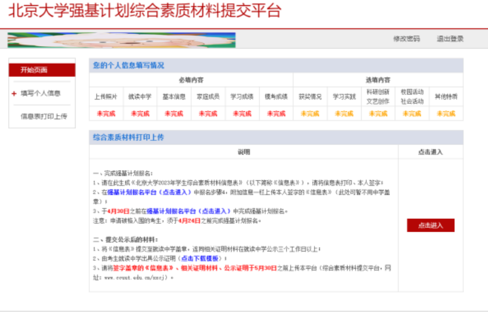This screenshot has height=312, width=488.
Task: Click the red 点击进入 button
Action: [x=431, y=225]
